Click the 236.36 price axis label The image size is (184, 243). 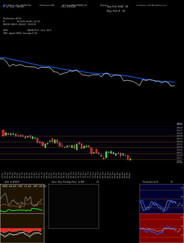[x=180, y=150]
